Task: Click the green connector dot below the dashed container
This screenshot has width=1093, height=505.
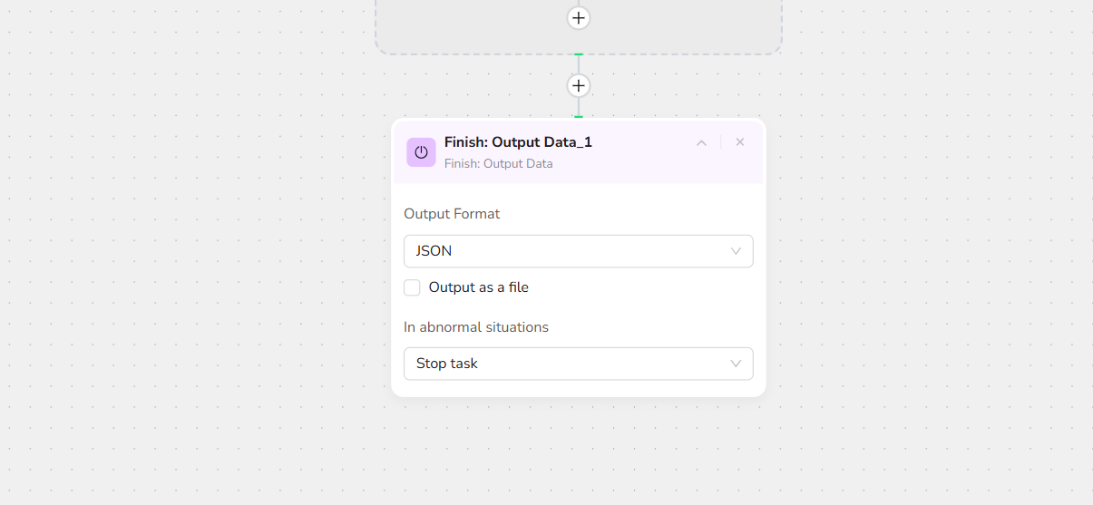Action: pos(579,55)
